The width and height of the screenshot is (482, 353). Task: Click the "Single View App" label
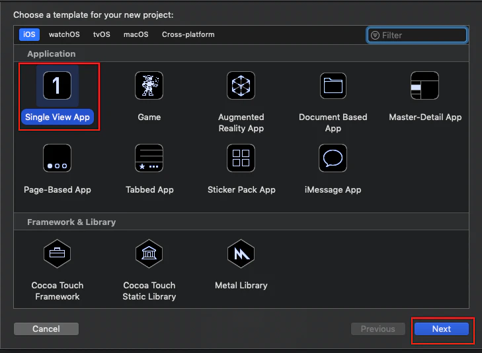tap(58, 117)
